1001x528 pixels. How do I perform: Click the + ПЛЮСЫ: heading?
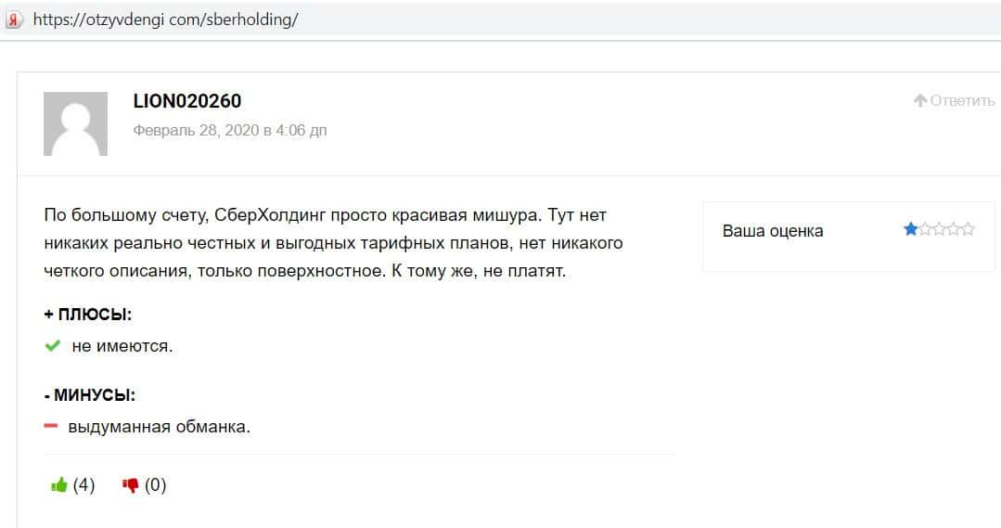[x=88, y=314]
